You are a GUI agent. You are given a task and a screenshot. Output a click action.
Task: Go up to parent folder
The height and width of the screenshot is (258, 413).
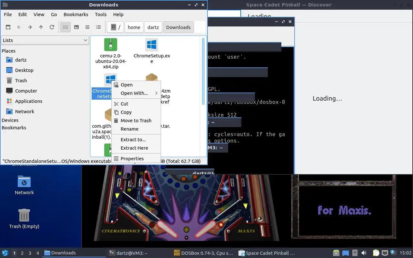click(41, 27)
